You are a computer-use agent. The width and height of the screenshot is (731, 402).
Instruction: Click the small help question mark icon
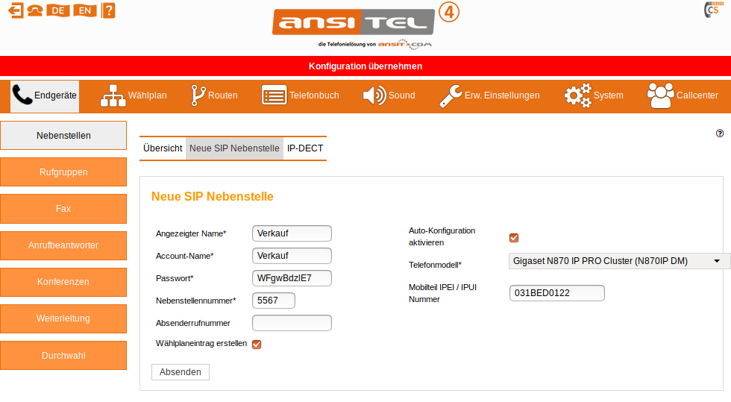point(720,134)
